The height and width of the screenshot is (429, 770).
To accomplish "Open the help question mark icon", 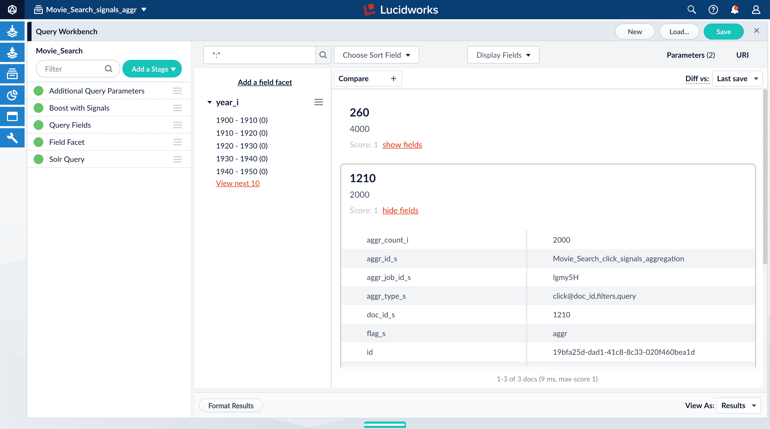I will point(713,10).
